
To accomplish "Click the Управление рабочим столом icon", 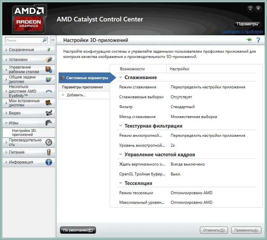I will (x=49, y=70).
